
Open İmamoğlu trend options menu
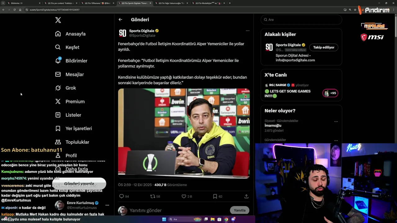click(336, 121)
